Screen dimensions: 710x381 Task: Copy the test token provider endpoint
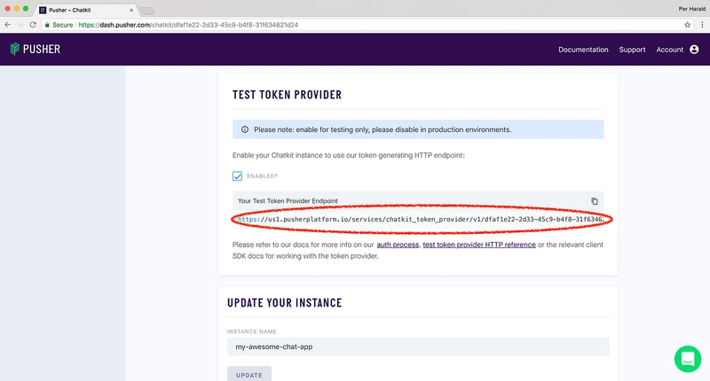595,201
